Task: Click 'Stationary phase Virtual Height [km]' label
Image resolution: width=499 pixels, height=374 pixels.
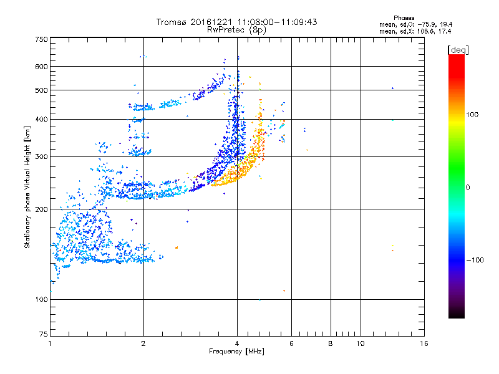Action: (x=27, y=187)
